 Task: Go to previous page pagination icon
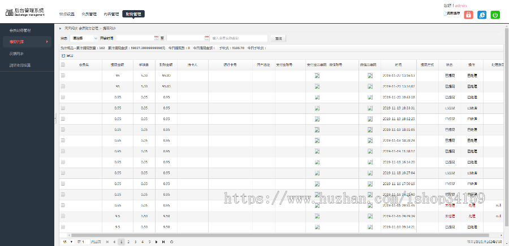pyautogui.click(x=114, y=242)
